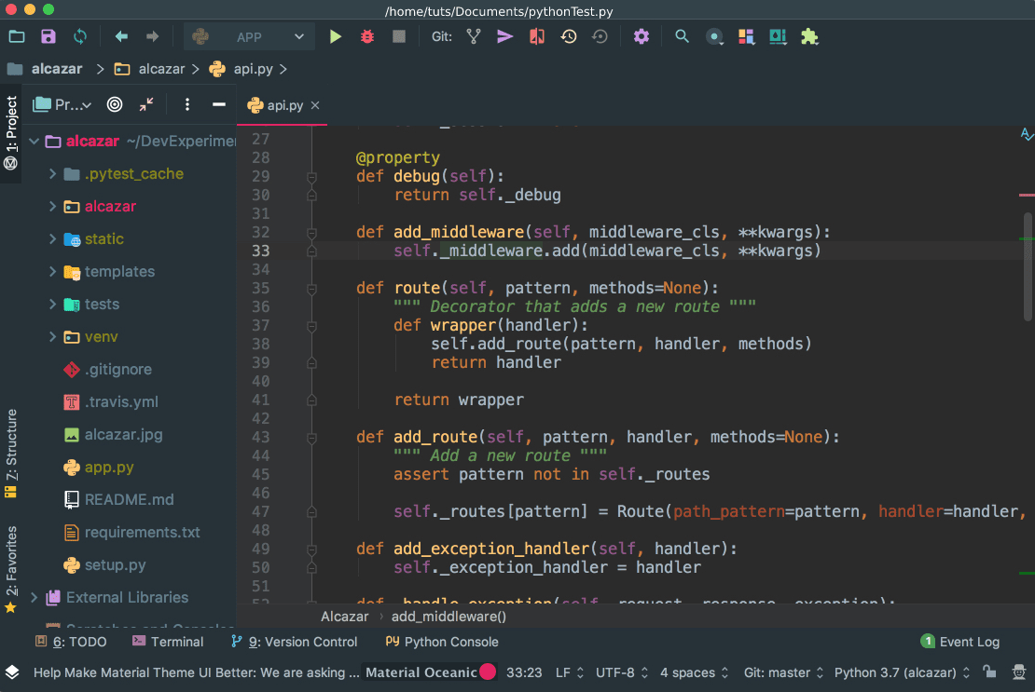Toggle read-only mode with the status bar lock
1035x692 pixels.
(989, 672)
